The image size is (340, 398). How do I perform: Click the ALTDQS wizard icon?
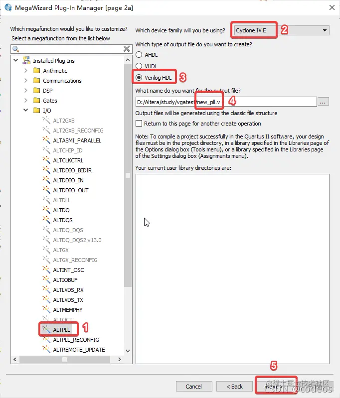(x=46, y=220)
